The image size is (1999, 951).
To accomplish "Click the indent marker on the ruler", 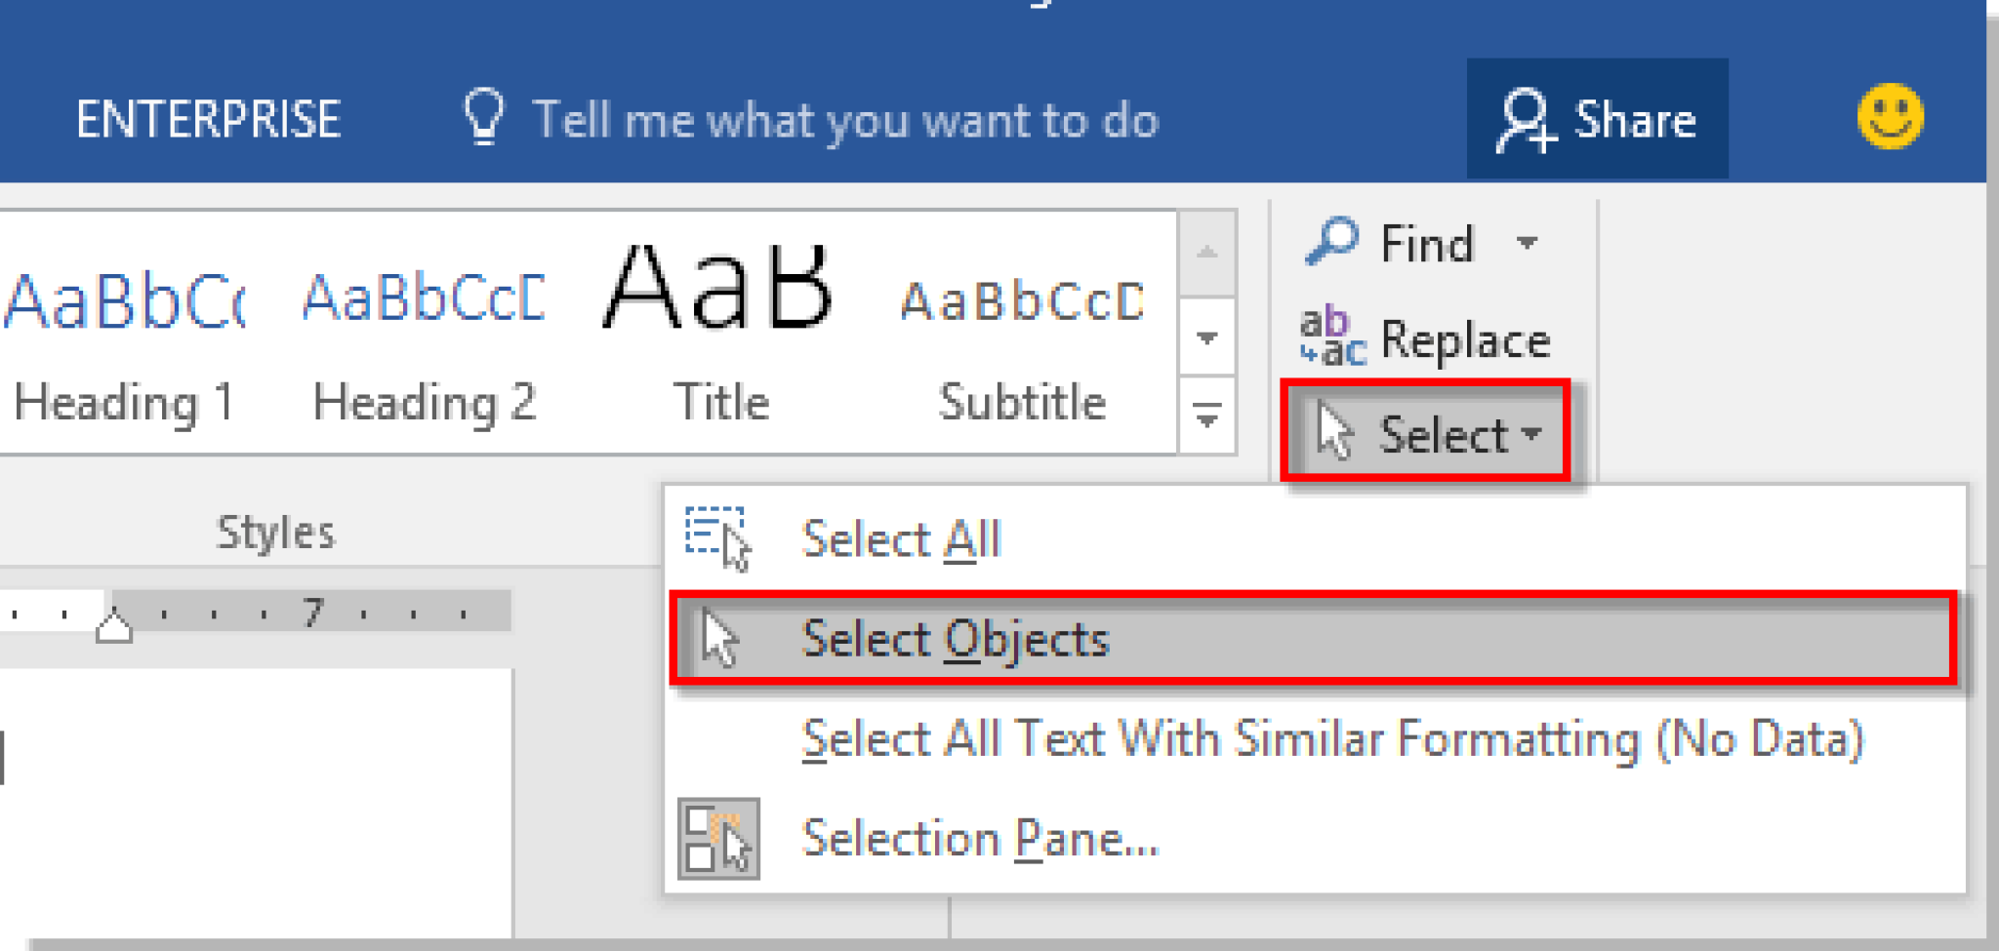I will click(x=112, y=624).
